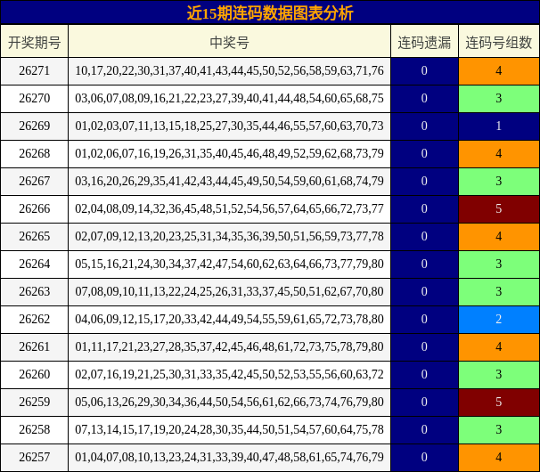Click period number 26269
Image resolution: width=540 pixels, height=472 pixels.
tap(34, 126)
